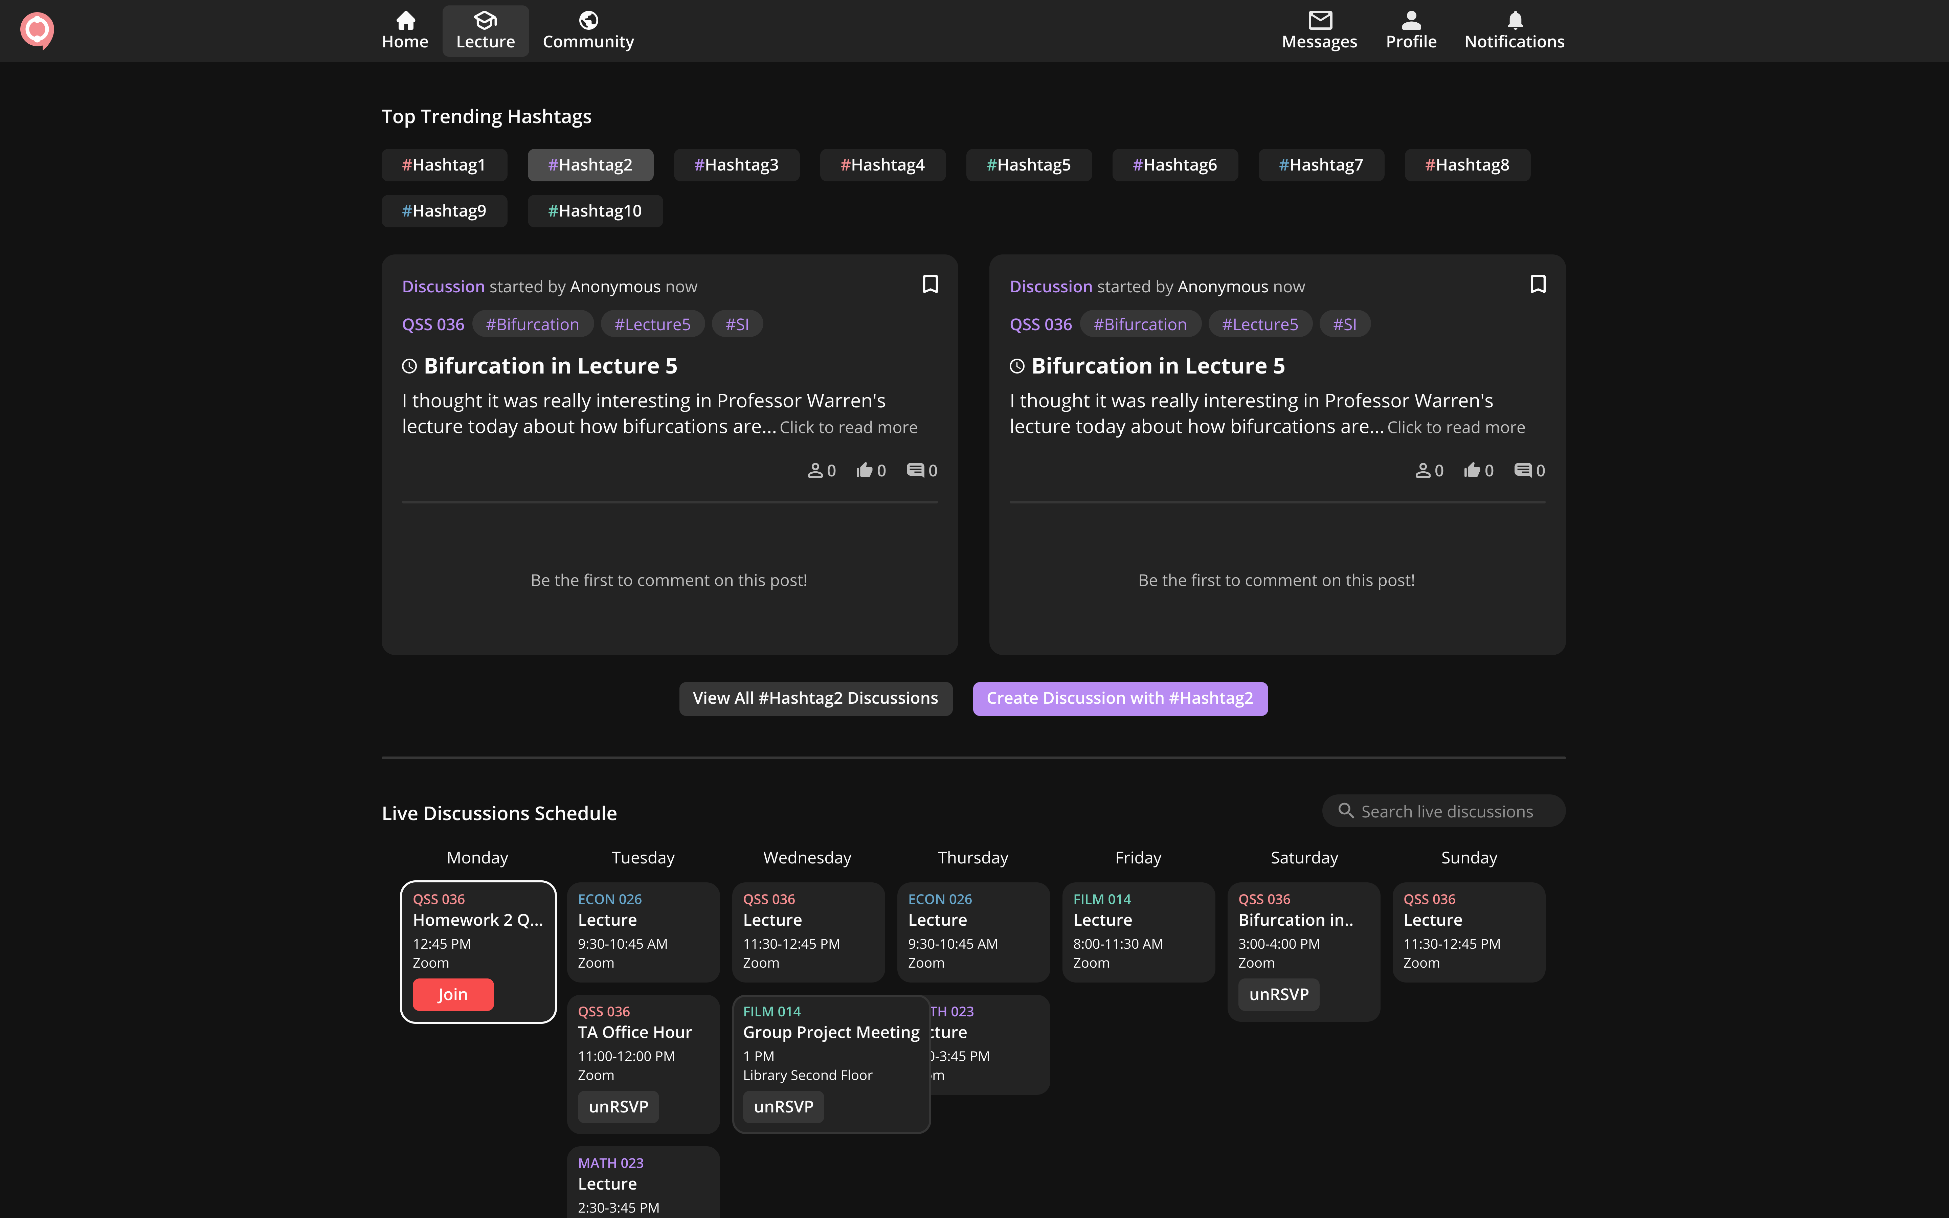Click the pink app logo icon
This screenshot has width=1949, height=1218.
37,30
